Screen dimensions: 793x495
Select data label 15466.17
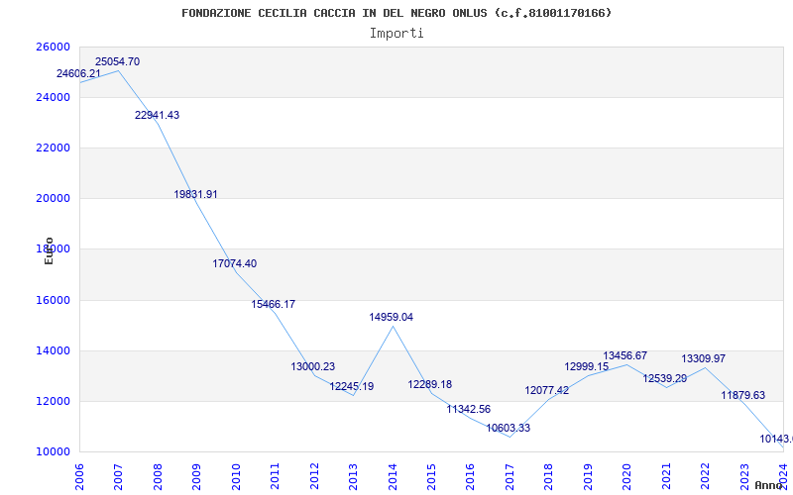274,305
